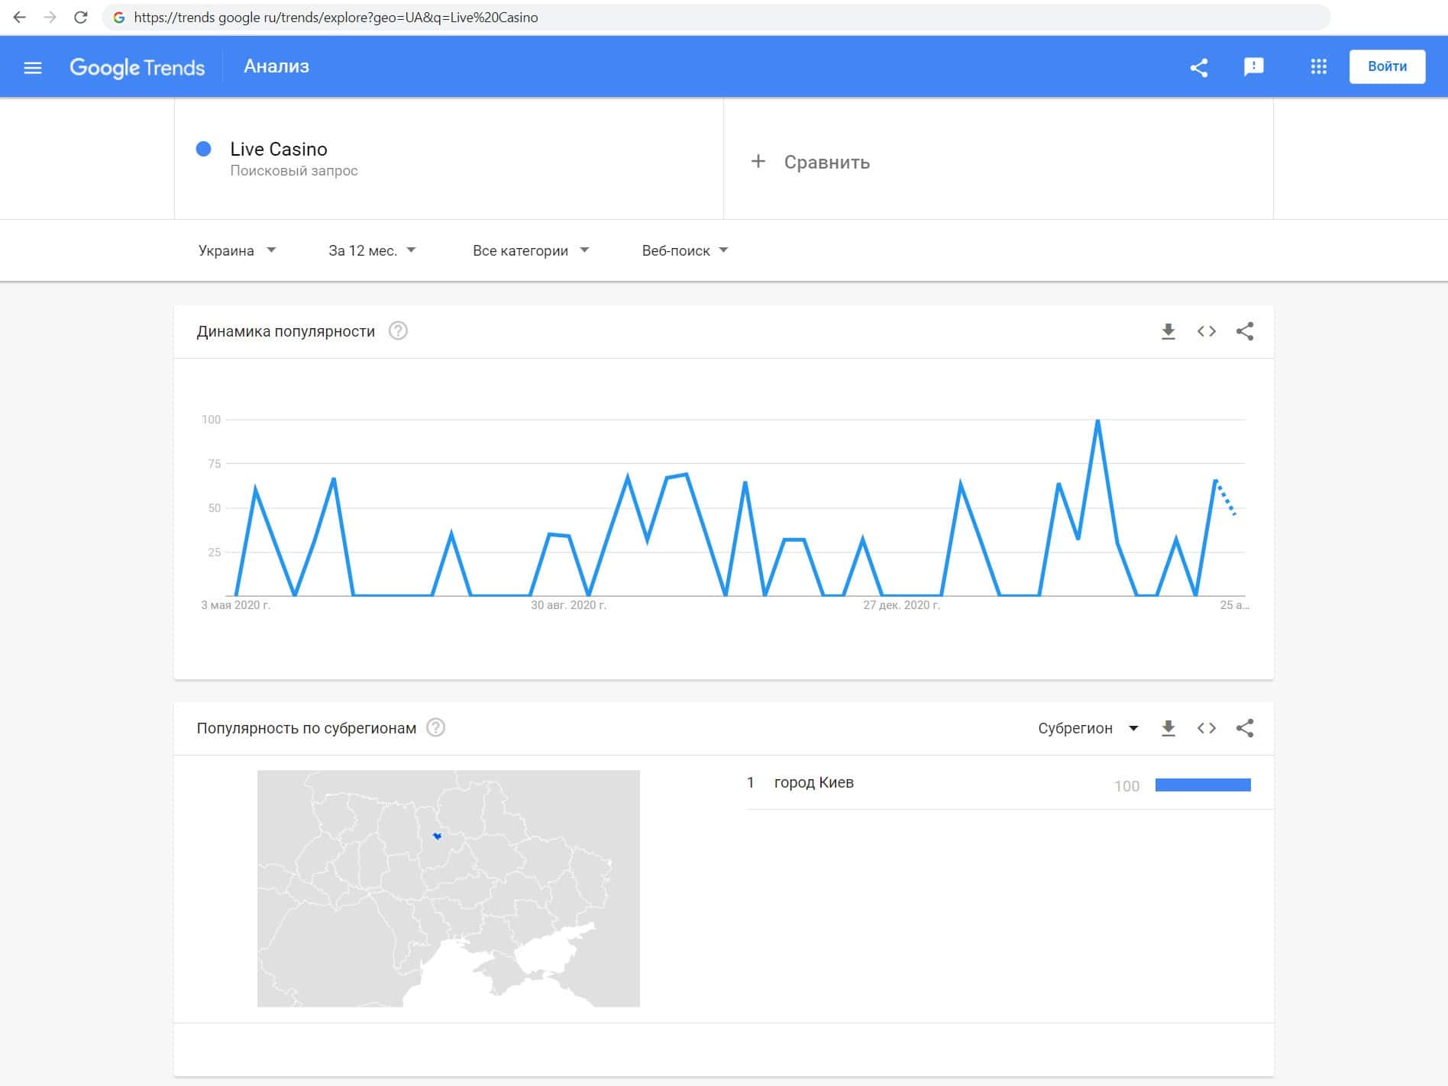Click the Войти sign-in button
The width and height of the screenshot is (1448, 1086).
pos(1387,66)
